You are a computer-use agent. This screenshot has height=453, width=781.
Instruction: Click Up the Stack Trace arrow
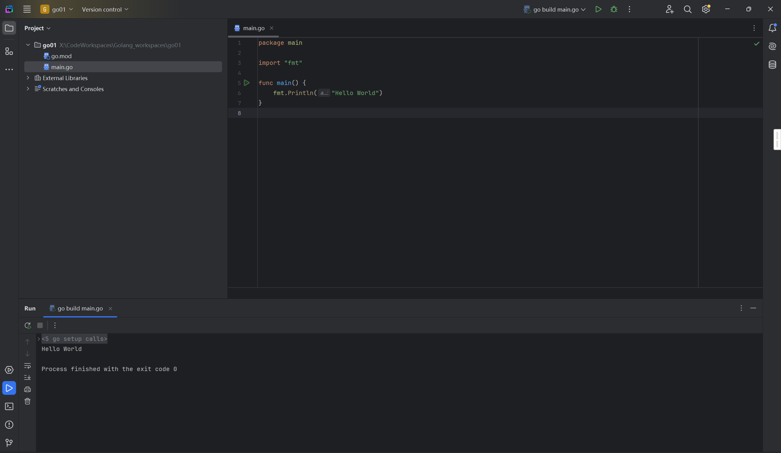(27, 342)
